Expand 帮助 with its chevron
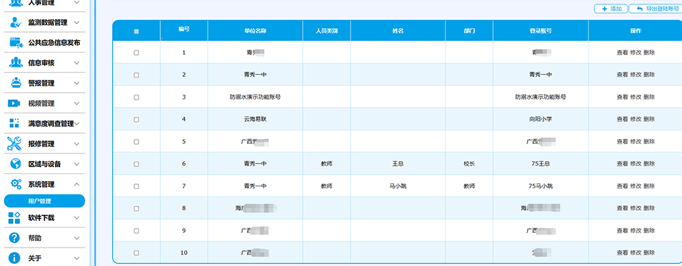Screen dimensions: 682x266 pyautogui.click(x=77, y=238)
